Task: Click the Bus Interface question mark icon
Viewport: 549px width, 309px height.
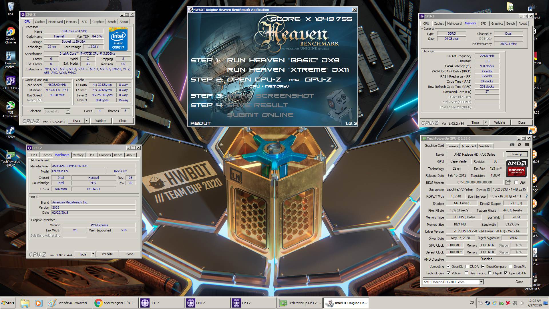Action: click(526, 196)
